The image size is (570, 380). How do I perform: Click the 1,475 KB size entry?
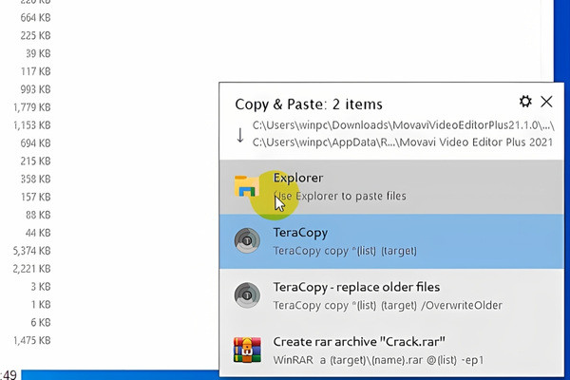(x=31, y=340)
